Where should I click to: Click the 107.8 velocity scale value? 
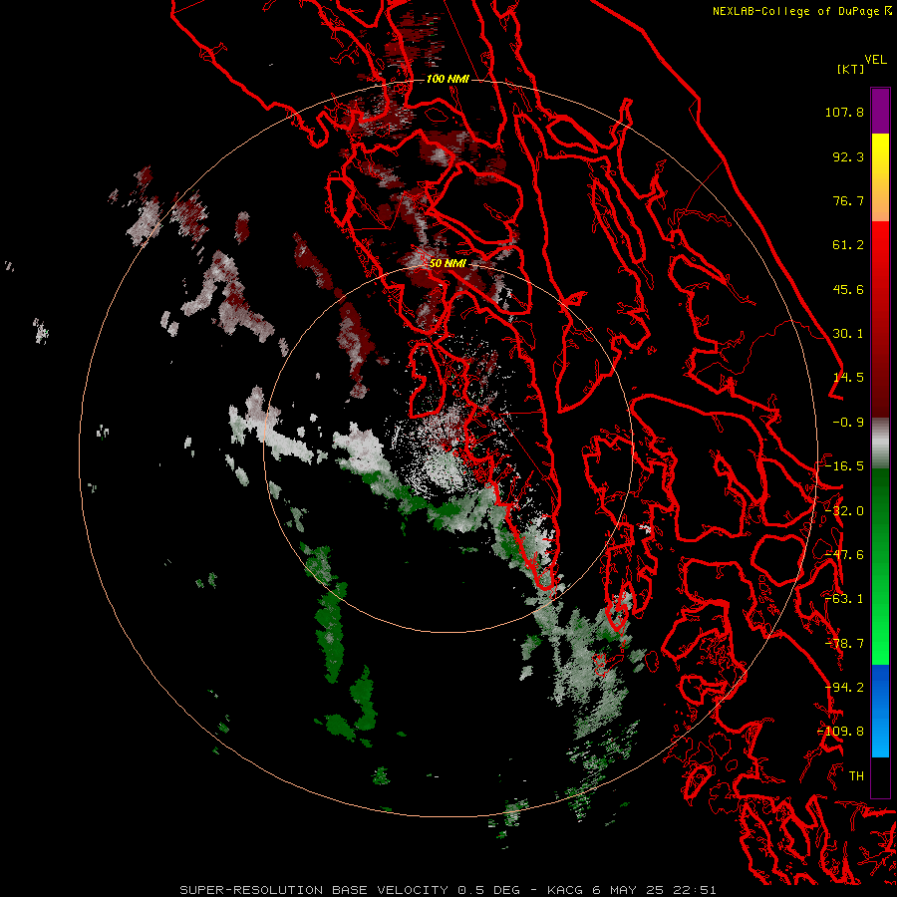[x=844, y=112]
